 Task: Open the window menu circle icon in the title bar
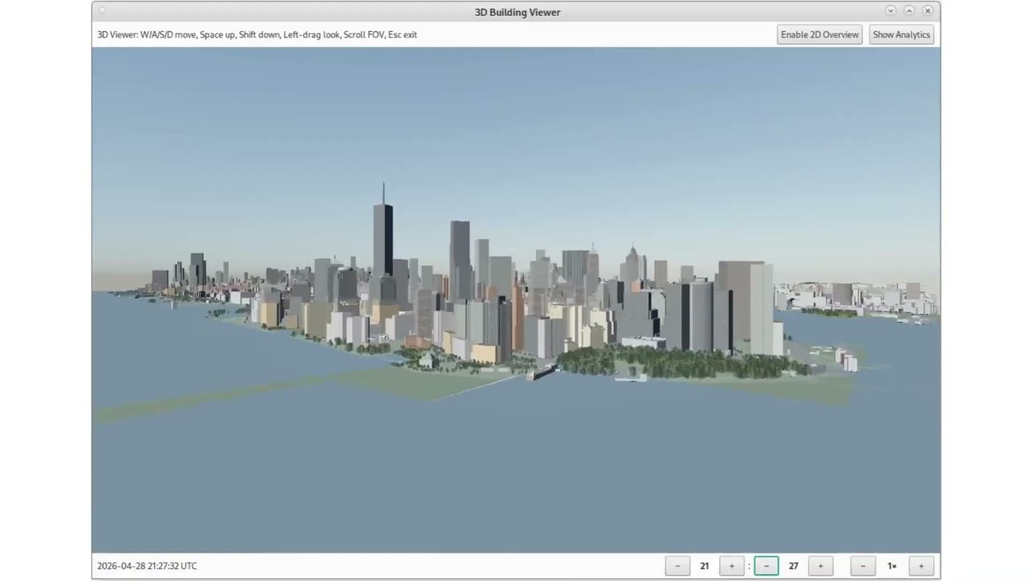click(102, 11)
